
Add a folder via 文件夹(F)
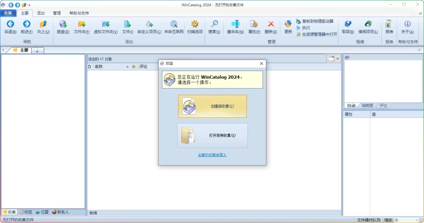[x=82, y=27]
